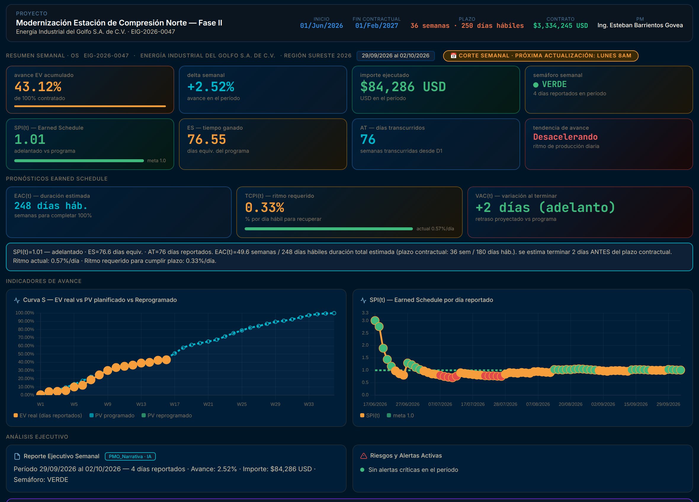Click the ES tiempo ganado value 76.55

pyautogui.click(x=206, y=139)
